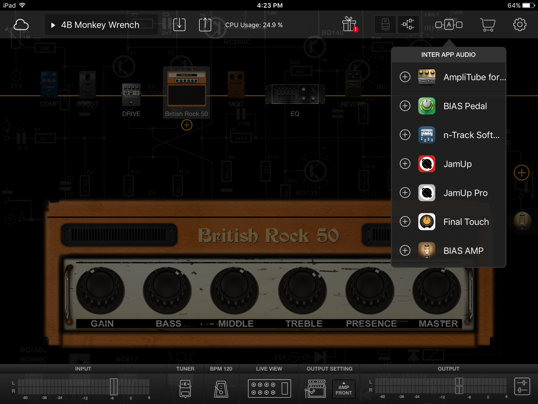Tap the yellow plus button at right edge
This screenshot has width=538, height=404.
pyautogui.click(x=521, y=173)
